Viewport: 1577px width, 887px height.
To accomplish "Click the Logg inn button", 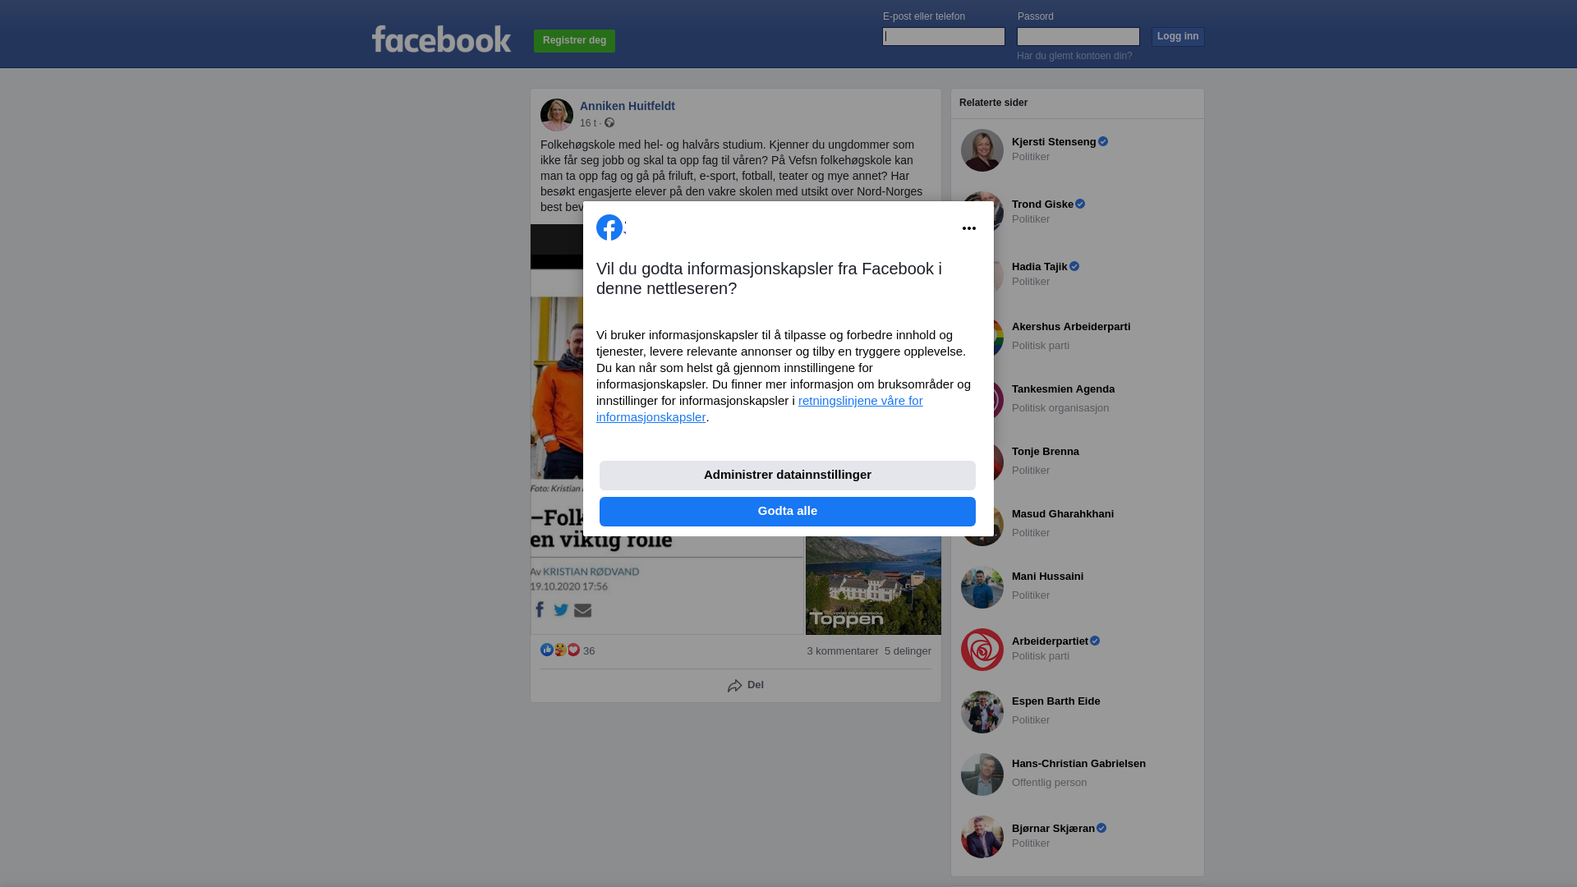I will click(1178, 37).
